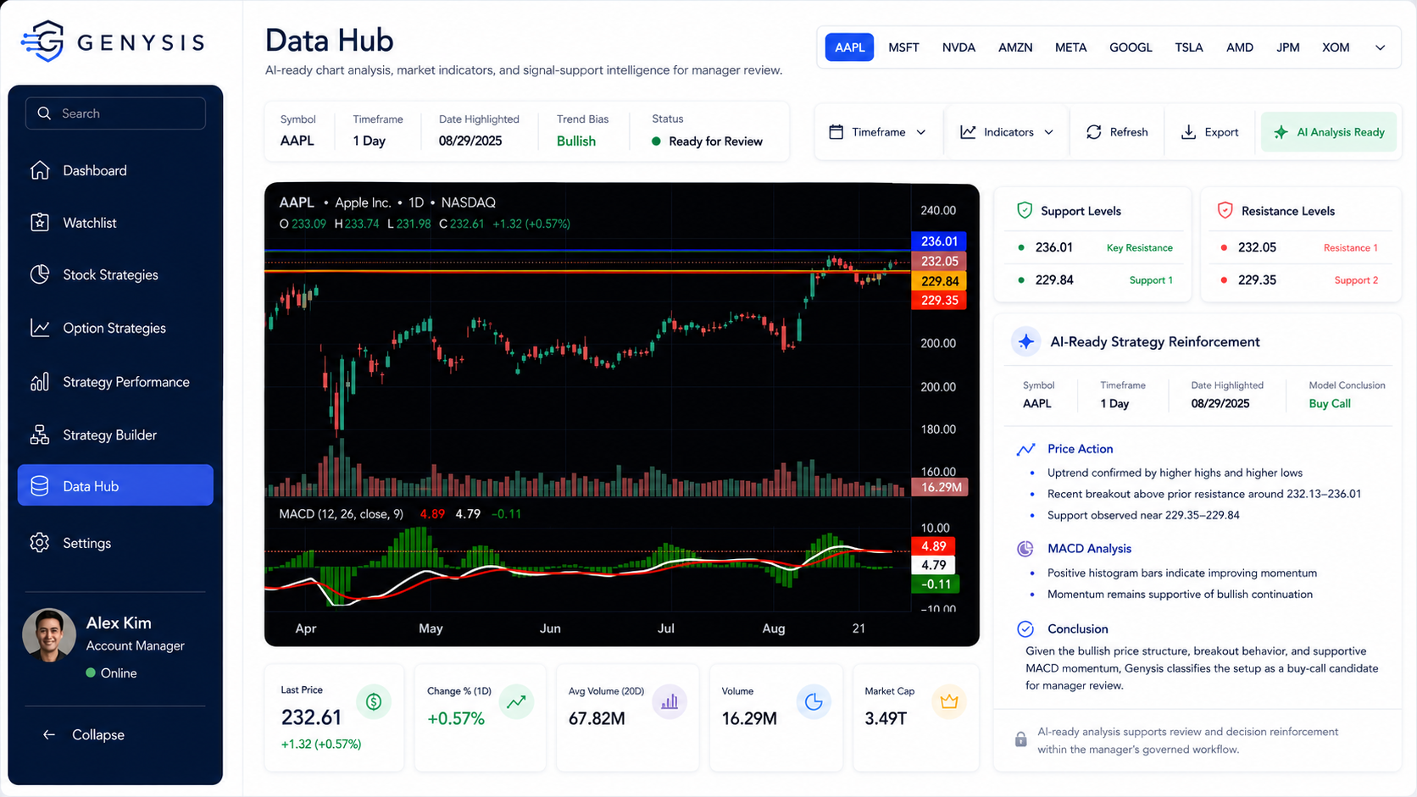Click the Settings gear icon
This screenshot has height=797, width=1417.
(40, 543)
